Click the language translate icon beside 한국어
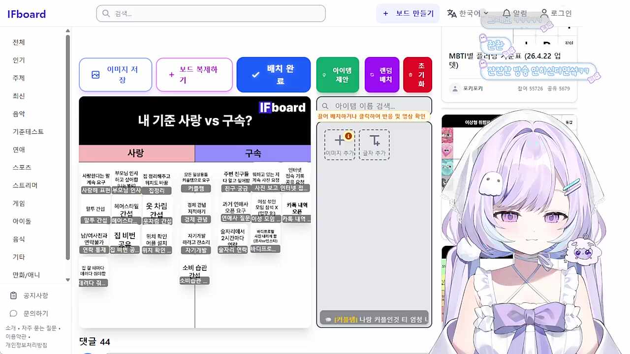630x354 pixels. [x=452, y=13]
